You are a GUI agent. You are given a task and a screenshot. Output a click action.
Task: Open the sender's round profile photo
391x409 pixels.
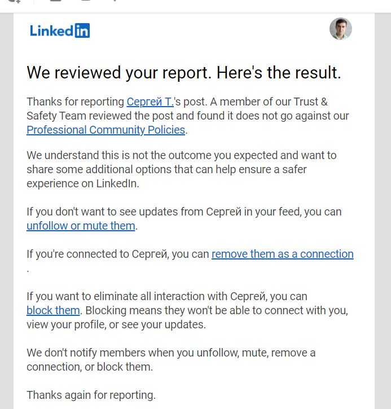click(340, 29)
